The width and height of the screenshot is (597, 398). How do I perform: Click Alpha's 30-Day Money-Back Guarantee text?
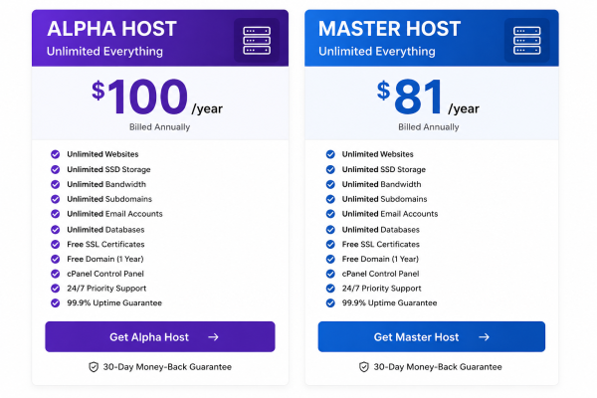[167, 367]
